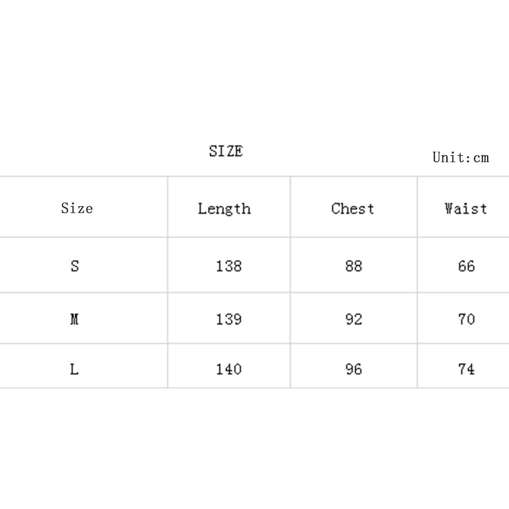Select the S size row label
The width and height of the screenshot is (509, 509).
[75, 266]
